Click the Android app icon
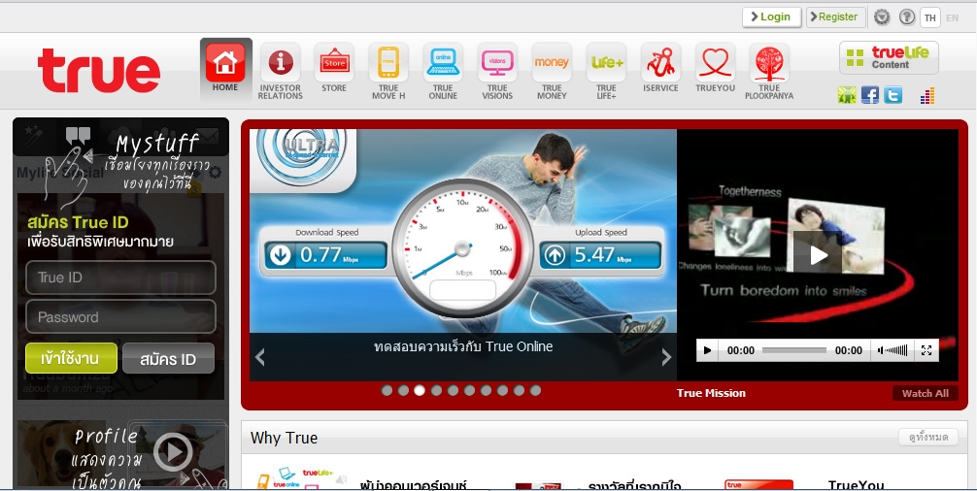The height and width of the screenshot is (491, 977). 847,95
